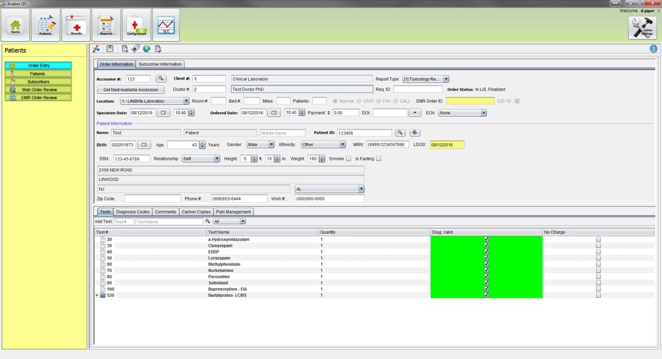The width and height of the screenshot is (662, 359).
Task: Uncheck Diag. Valid for Clonazepam
Action: tap(486, 245)
